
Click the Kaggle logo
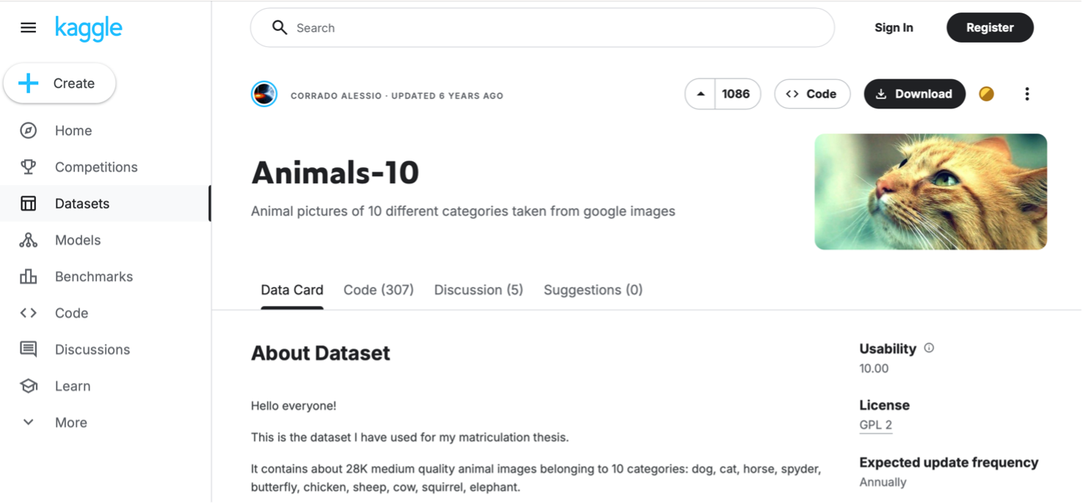[88, 28]
